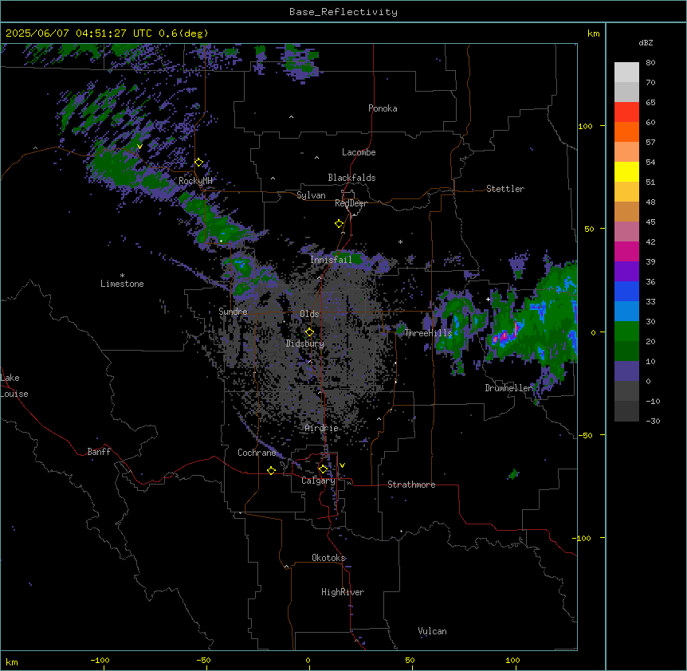Click the Strathmore label

(x=411, y=485)
